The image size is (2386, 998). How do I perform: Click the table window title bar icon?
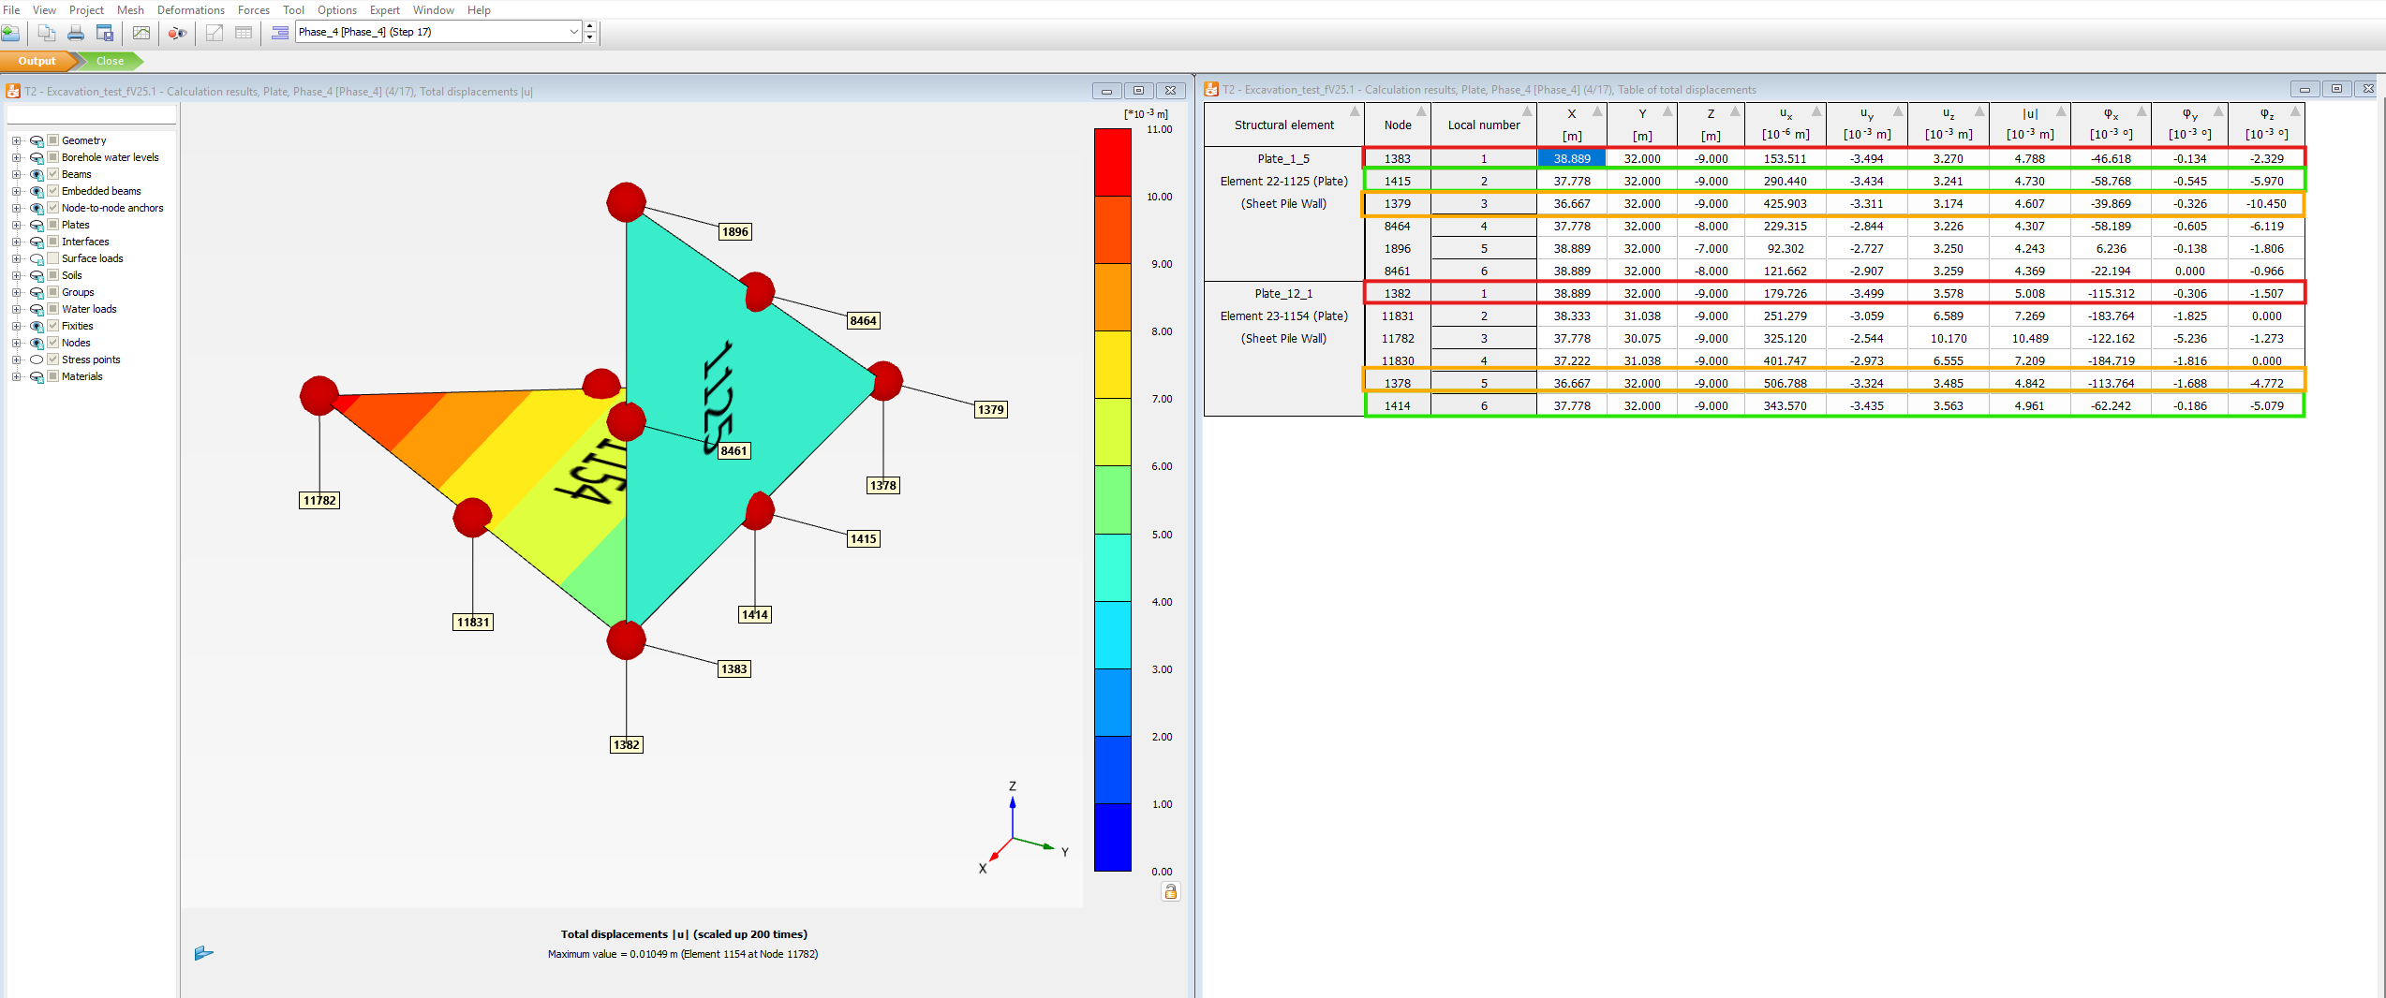point(1211,89)
